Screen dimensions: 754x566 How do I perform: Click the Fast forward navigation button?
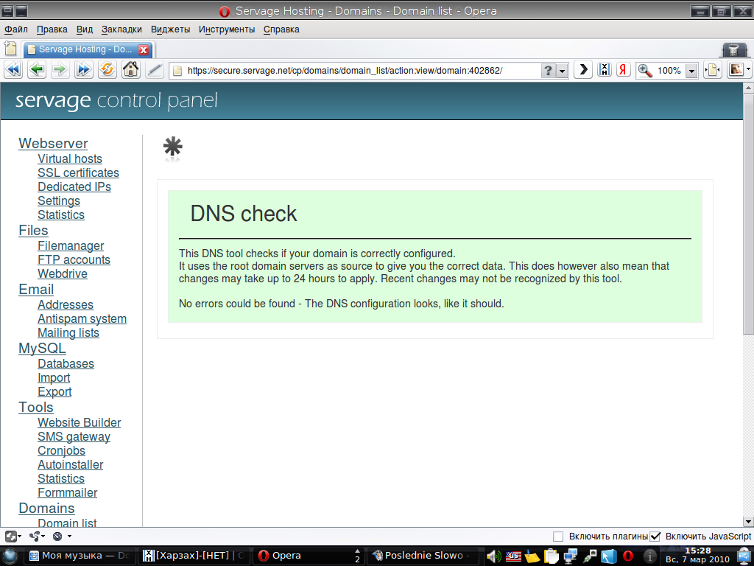(83, 70)
